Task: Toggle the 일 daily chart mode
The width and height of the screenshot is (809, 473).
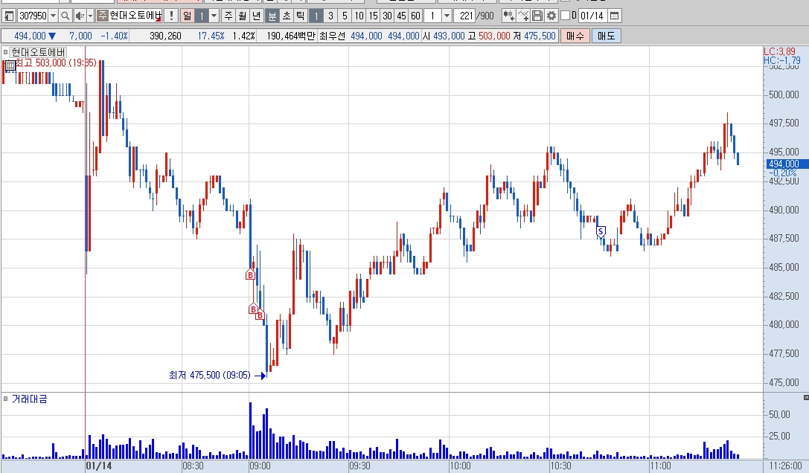Action: (x=188, y=16)
